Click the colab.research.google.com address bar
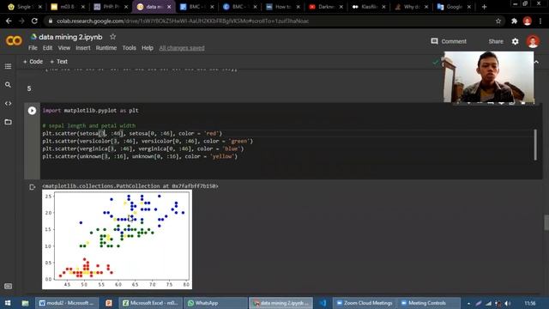Image resolution: width=549 pixels, height=309 pixels. point(273,21)
